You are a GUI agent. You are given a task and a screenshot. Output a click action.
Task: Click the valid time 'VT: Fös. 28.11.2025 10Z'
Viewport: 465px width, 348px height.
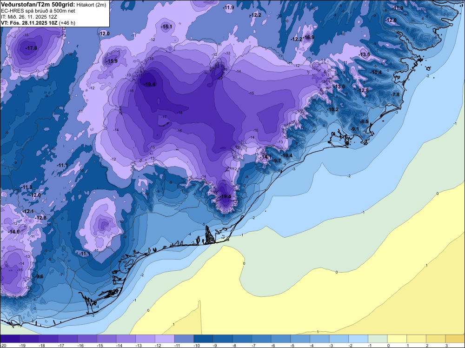tap(29, 23)
